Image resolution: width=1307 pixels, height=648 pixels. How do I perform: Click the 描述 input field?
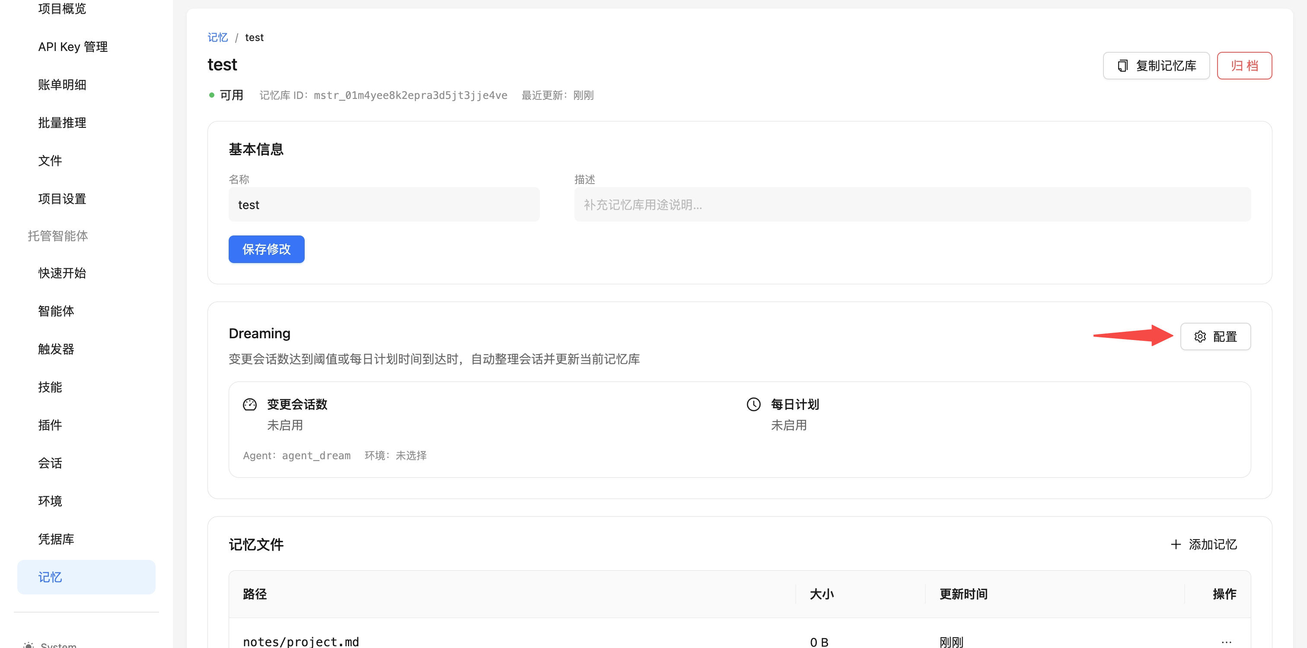(912, 205)
